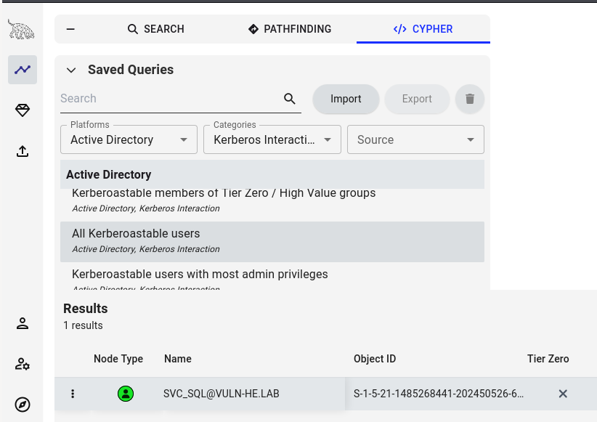
Task: Select Kerberoastable users with most admin privileges
Action: (x=272, y=277)
